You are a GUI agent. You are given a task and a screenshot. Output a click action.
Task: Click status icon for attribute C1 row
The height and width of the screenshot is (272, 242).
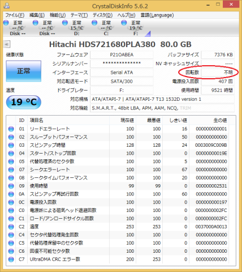11,219
